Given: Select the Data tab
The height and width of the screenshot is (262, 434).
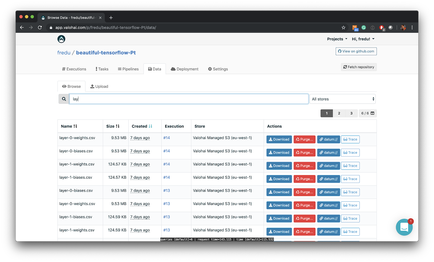Looking at the screenshot, I should click(x=155, y=69).
